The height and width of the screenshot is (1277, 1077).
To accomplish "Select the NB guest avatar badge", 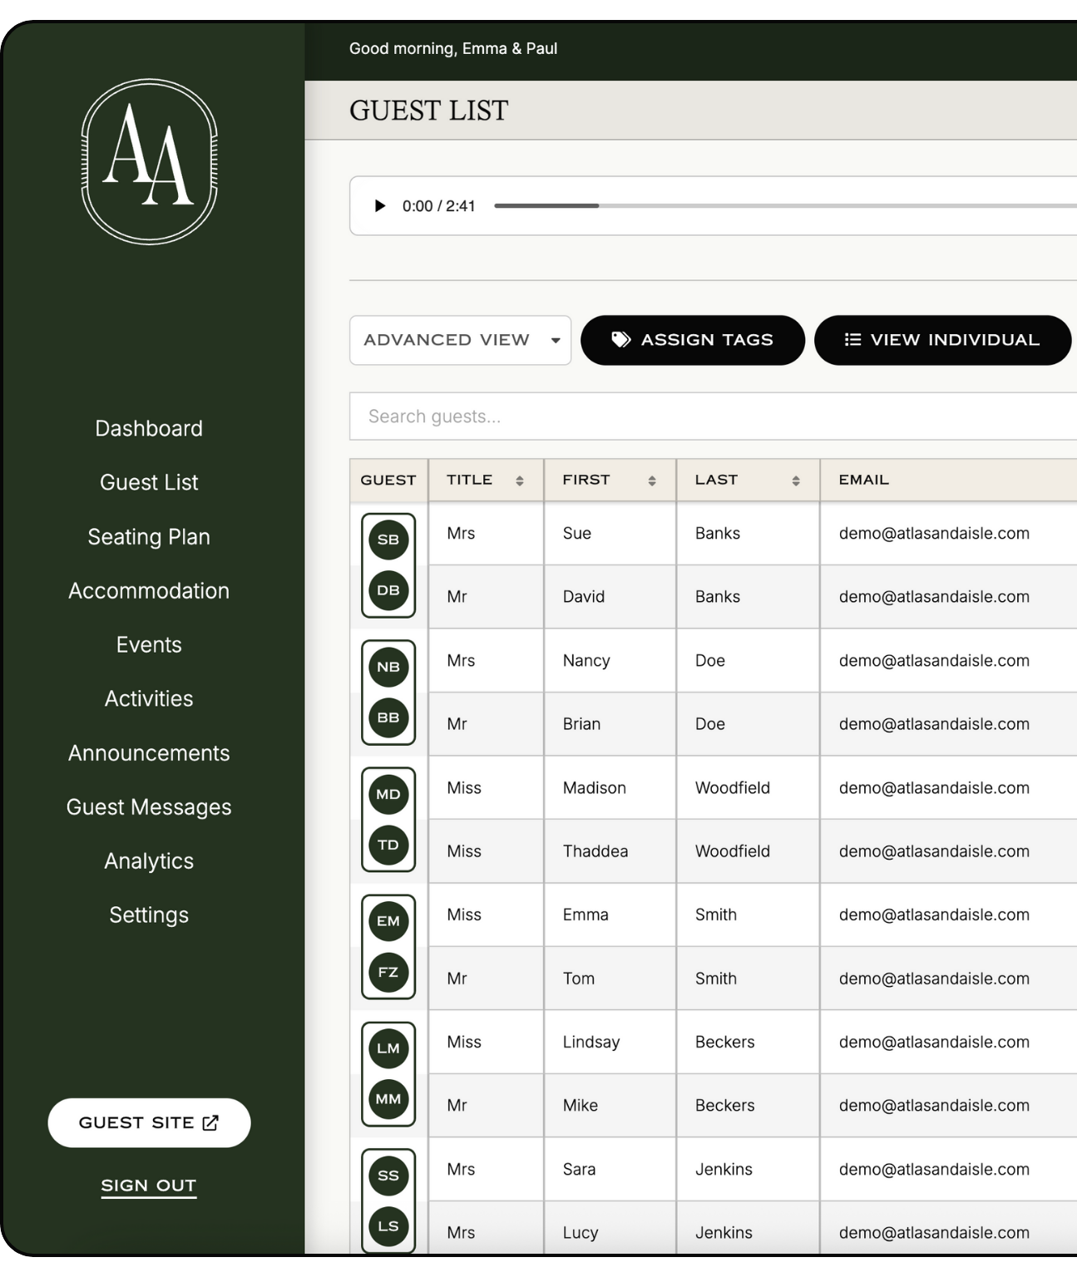I will coord(388,667).
